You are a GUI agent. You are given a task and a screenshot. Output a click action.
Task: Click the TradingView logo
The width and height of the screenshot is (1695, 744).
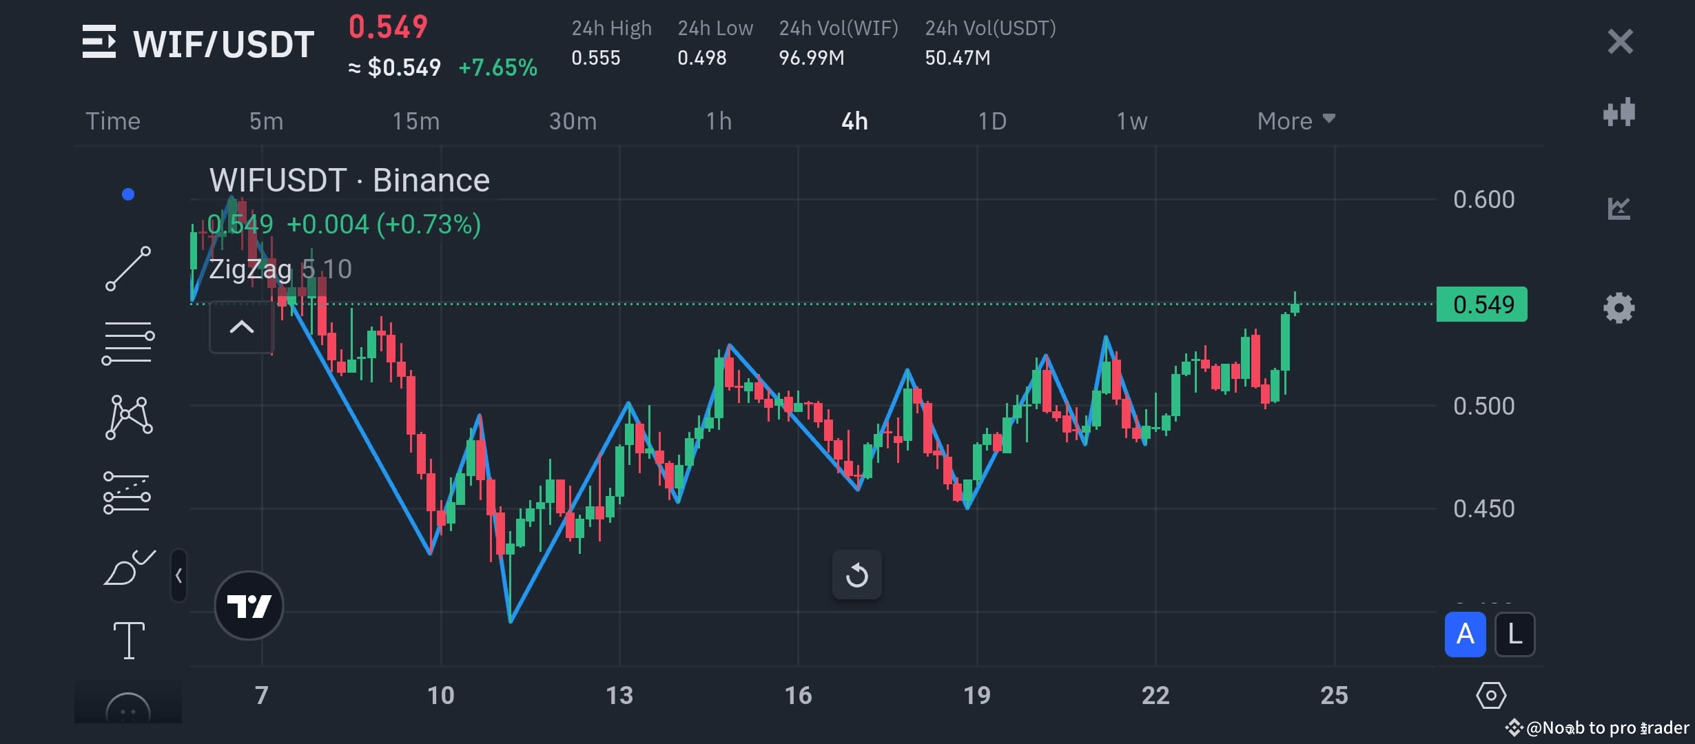[250, 605]
